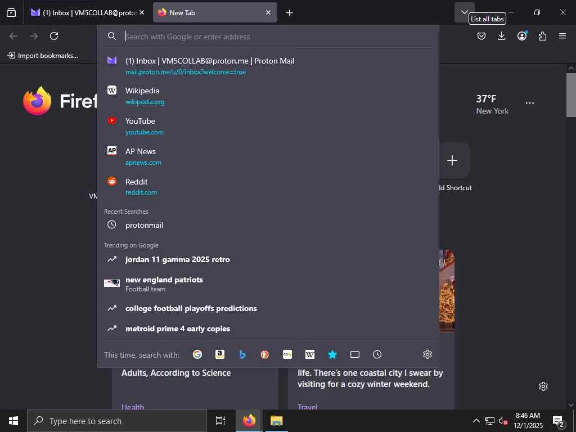Open File Explorer from the taskbar

(x=276, y=421)
